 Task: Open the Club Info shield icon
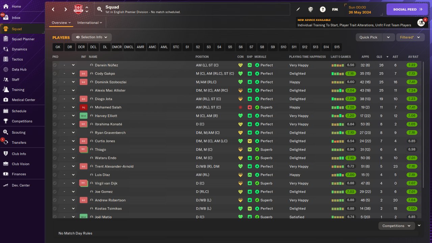coord(6,154)
